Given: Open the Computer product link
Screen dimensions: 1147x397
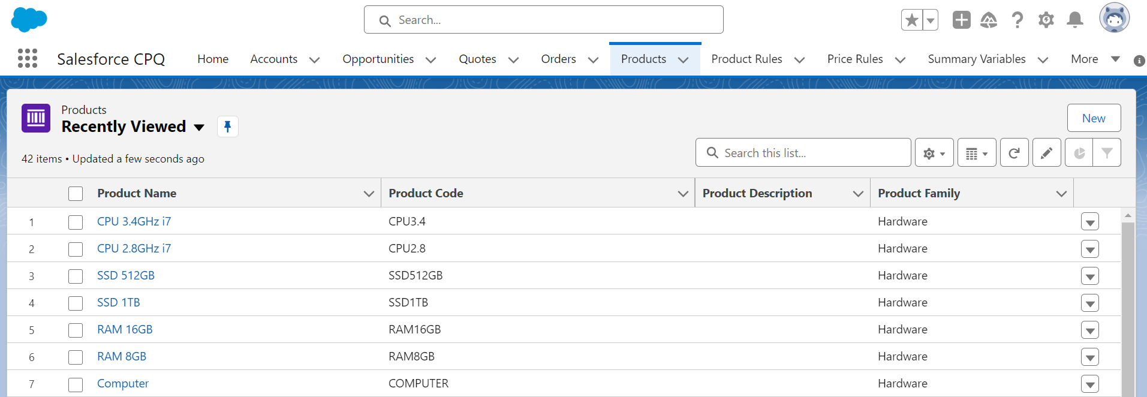Looking at the screenshot, I should [x=123, y=384].
